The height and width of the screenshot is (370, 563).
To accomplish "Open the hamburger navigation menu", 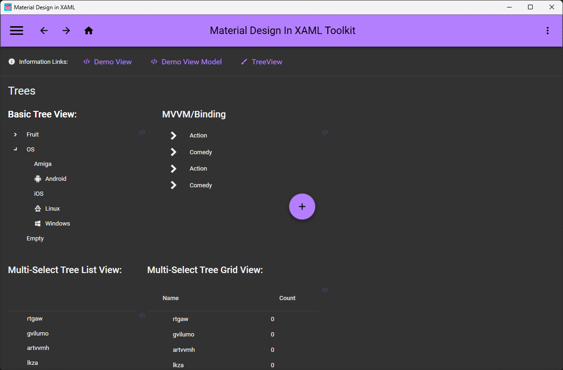I will pos(16,31).
